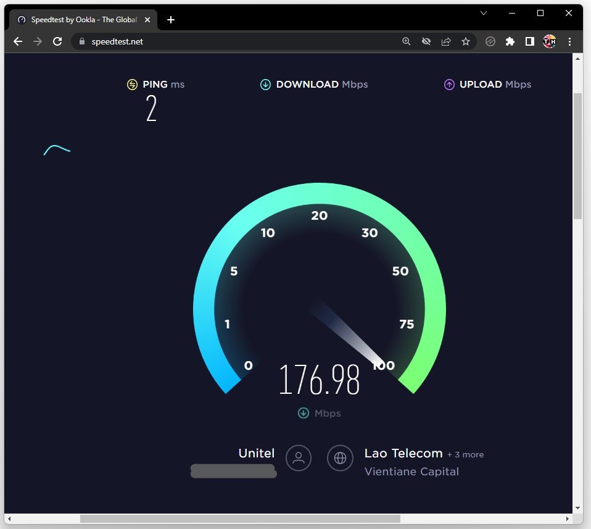The height and width of the screenshot is (529, 591).
Task: Share this page using the share icon
Action: pos(446,41)
